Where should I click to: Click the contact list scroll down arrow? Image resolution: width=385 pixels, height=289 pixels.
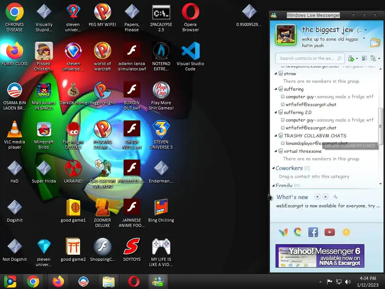380,184
